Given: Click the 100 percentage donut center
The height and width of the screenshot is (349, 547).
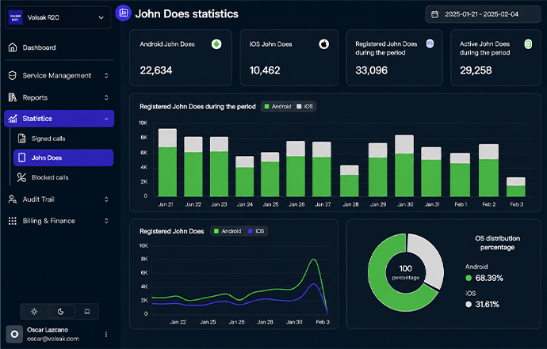Looking at the screenshot, I should 405,272.
